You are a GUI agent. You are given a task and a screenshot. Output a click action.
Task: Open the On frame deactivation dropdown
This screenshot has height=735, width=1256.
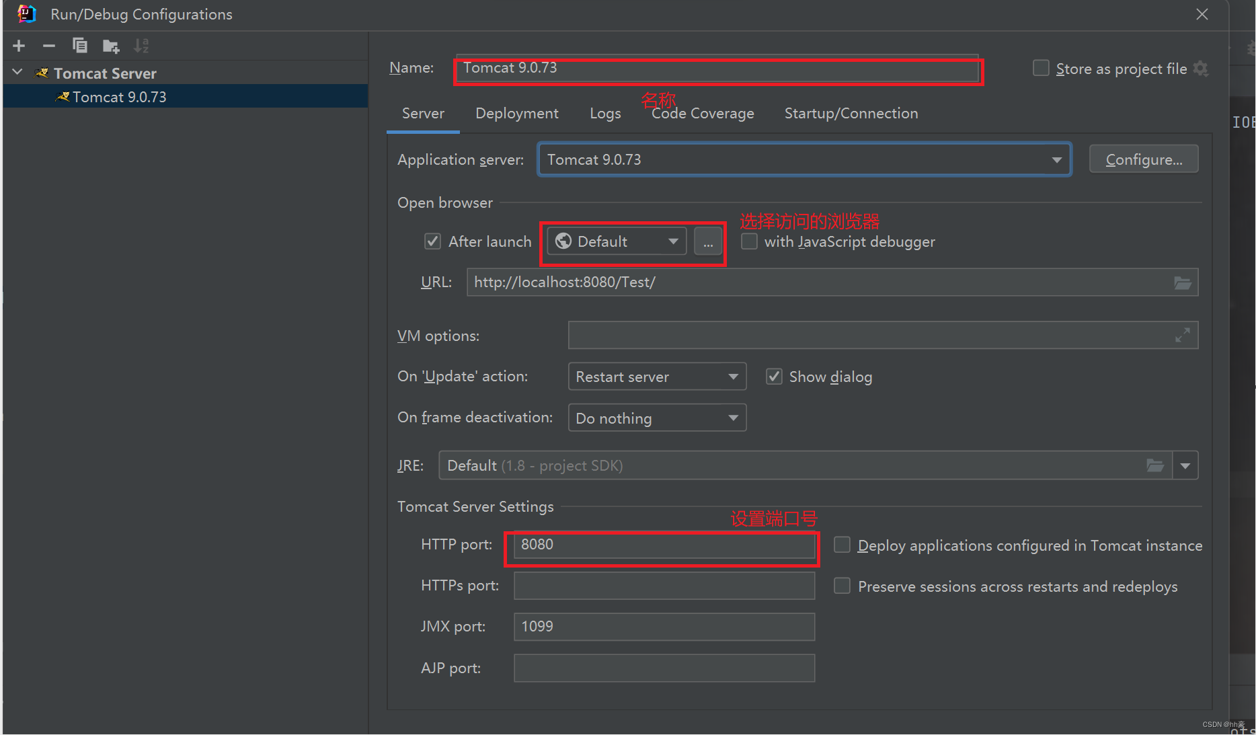coord(657,418)
